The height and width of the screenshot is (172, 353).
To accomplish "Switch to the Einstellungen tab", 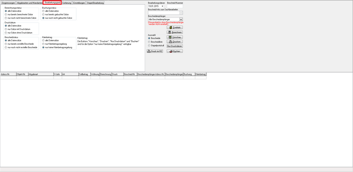I will click(x=79, y=3).
